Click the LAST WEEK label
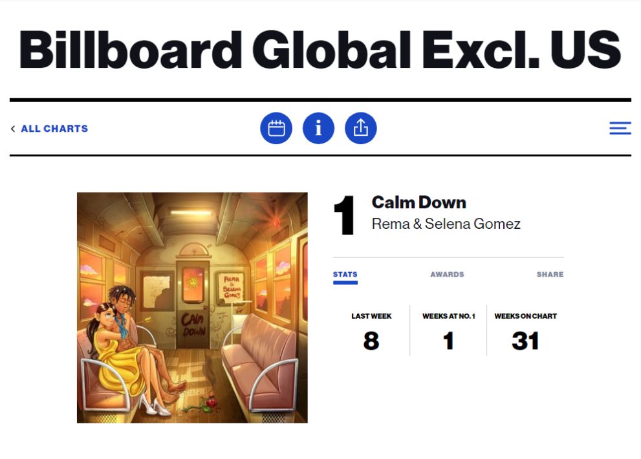Viewport: 641px width, 459px height. [371, 316]
